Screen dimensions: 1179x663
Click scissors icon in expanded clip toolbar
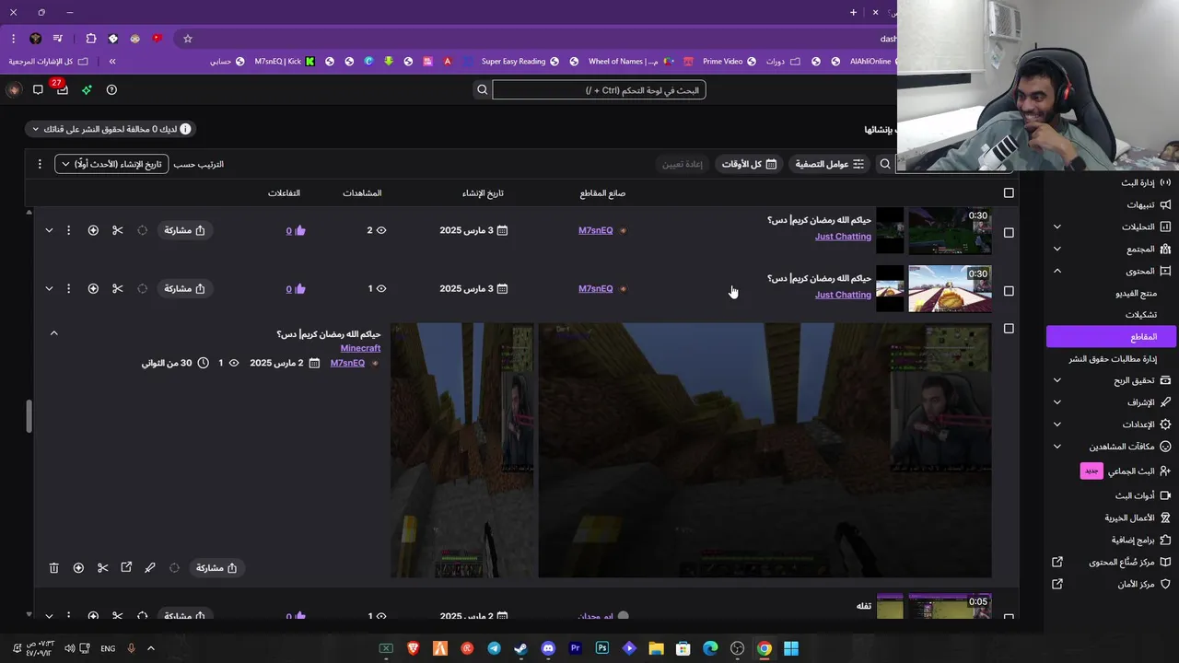click(102, 568)
